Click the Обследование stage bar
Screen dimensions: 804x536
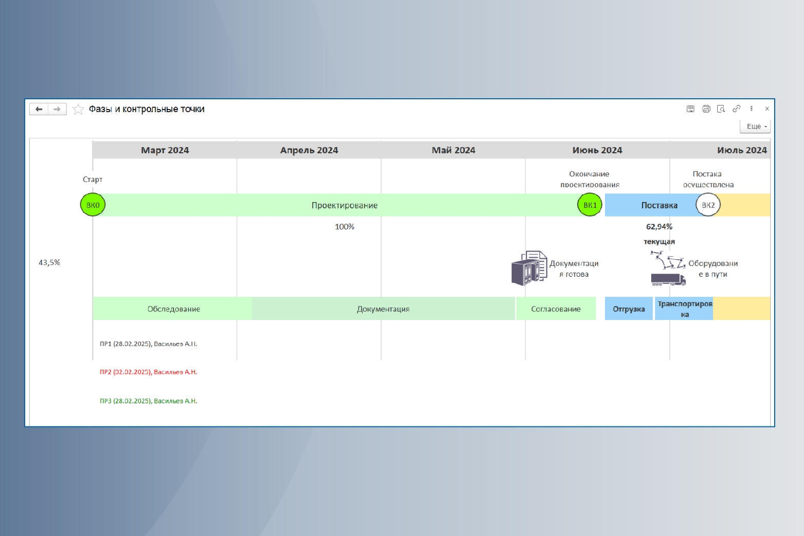tap(173, 309)
